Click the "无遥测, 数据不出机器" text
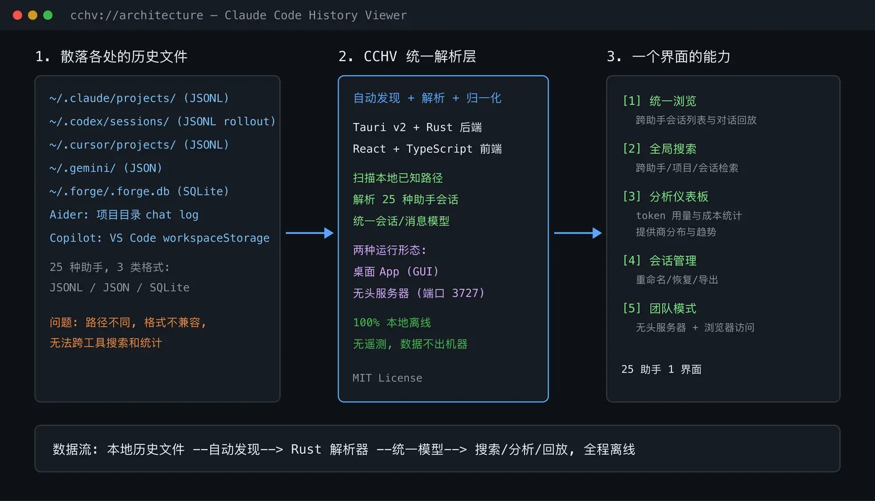This screenshot has height=501, width=875. (410, 344)
